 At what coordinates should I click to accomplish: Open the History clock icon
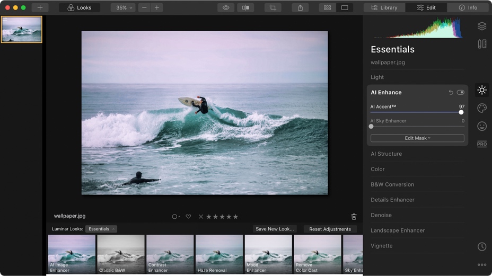(482, 246)
